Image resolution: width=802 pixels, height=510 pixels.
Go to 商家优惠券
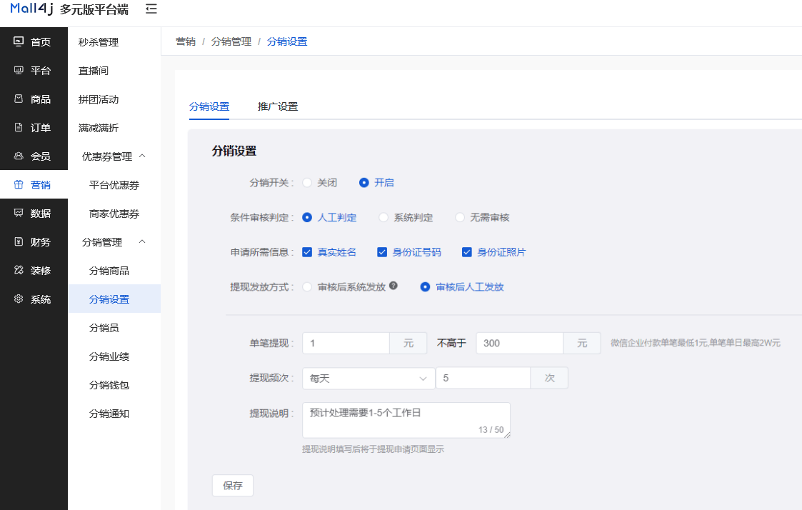(x=114, y=214)
